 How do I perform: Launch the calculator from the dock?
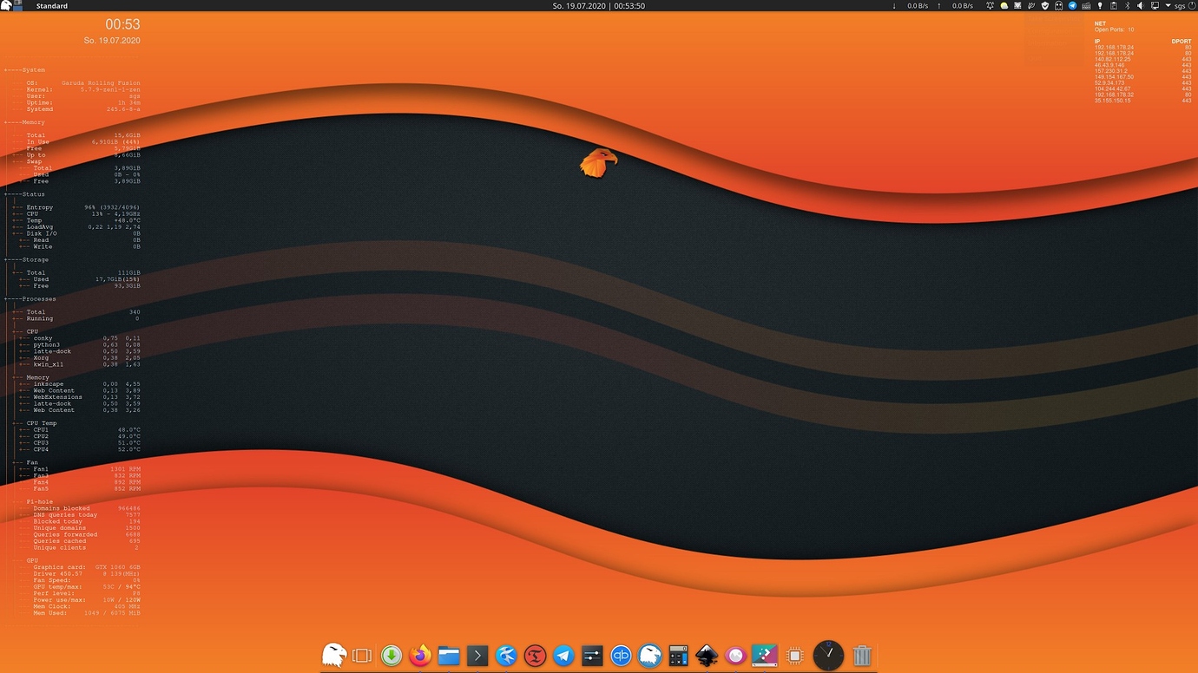click(x=678, y=655)
